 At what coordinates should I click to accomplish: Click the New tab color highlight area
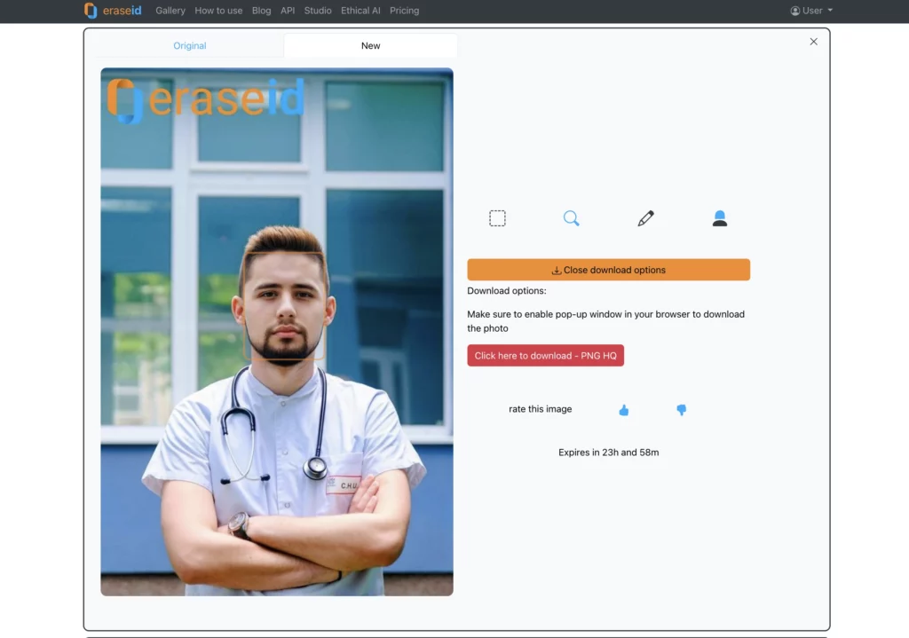pos(370,44)
